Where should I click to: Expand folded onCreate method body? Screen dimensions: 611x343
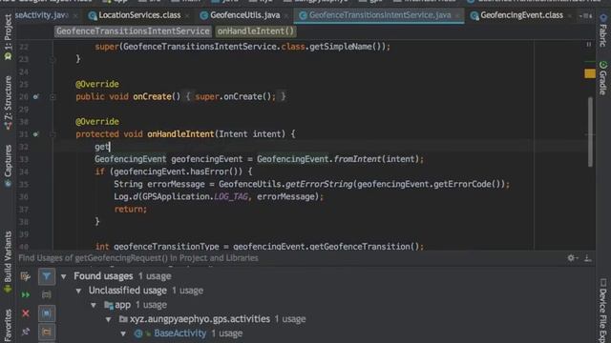[x=53, y=97]
